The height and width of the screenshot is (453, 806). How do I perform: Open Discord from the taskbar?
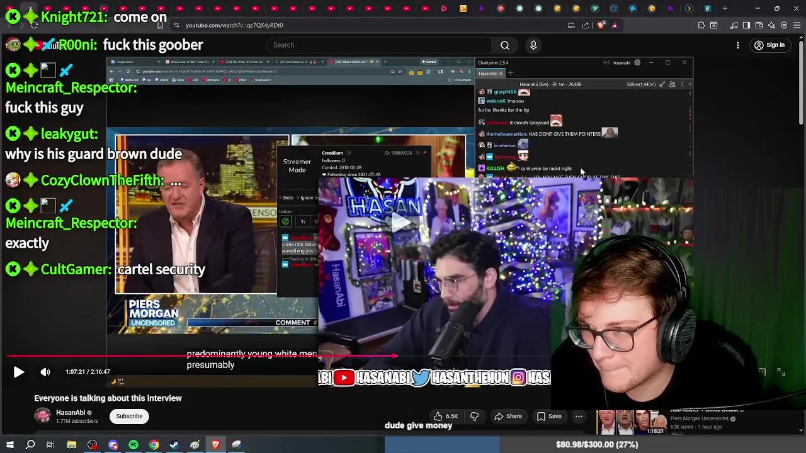[x=113, y=445]
